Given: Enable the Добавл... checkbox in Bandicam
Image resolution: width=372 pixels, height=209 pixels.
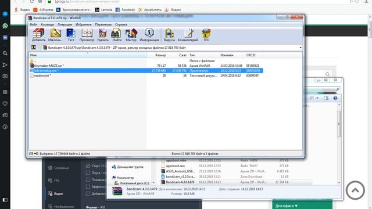Looking at the screenshot, I should tap(88, 193).
